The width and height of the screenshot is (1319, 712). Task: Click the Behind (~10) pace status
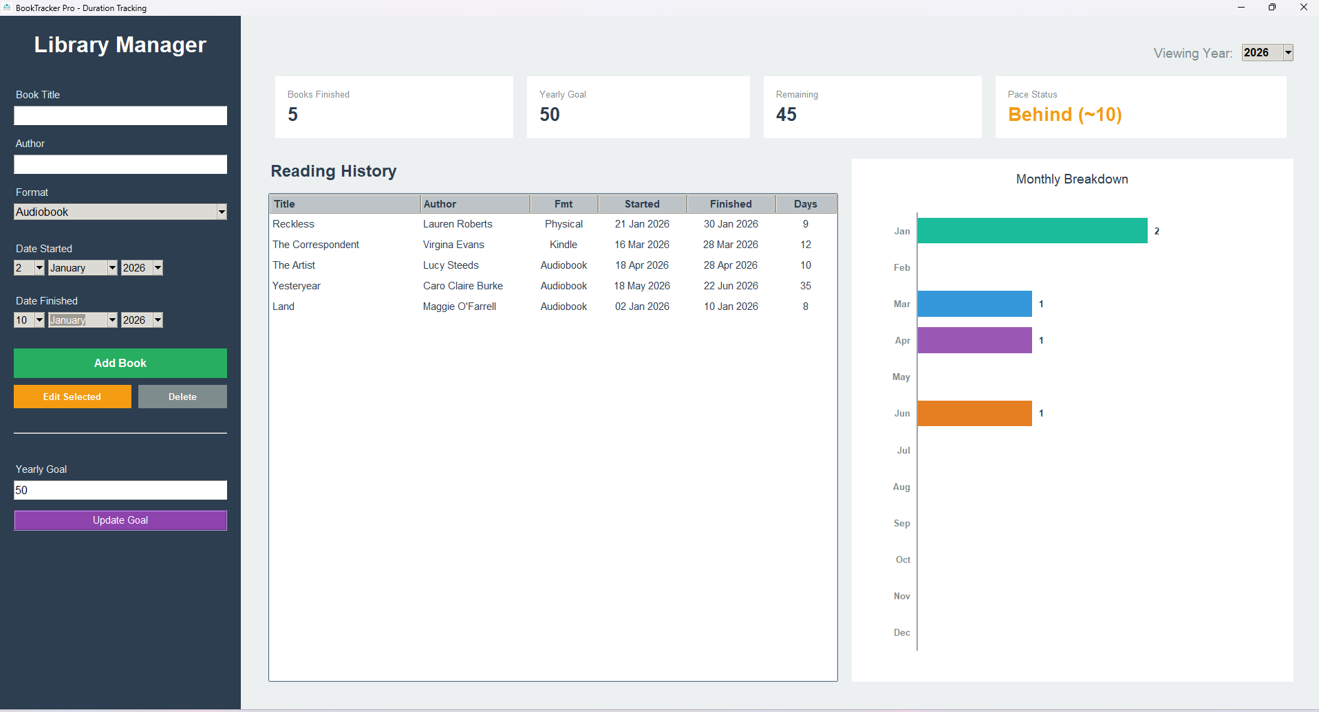[x=1065, y=115]
